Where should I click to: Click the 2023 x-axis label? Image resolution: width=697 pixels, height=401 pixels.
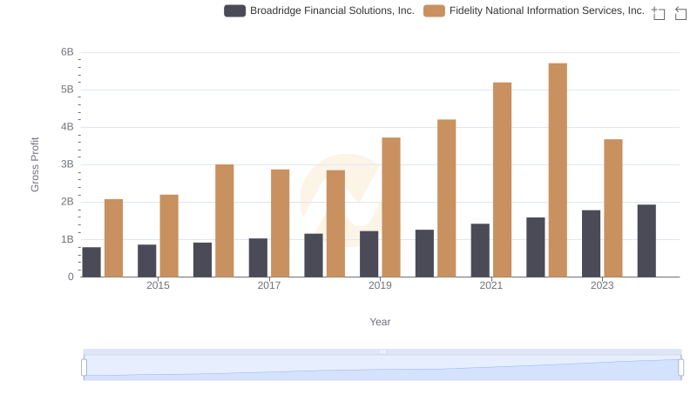602,285
